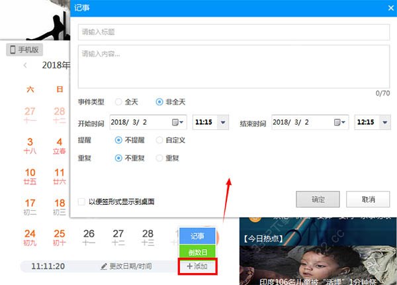Select calendar date 10 廿五

(x=30, y=176)
